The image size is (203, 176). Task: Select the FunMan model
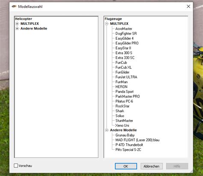coord(122,82)
